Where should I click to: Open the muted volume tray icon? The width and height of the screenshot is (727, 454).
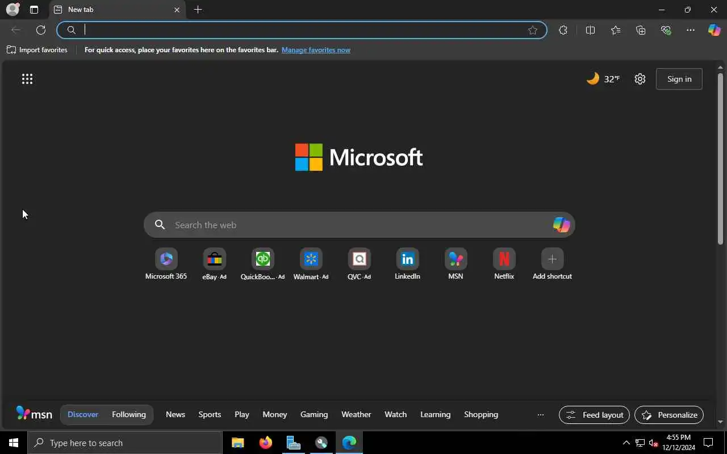pos(653,443)
